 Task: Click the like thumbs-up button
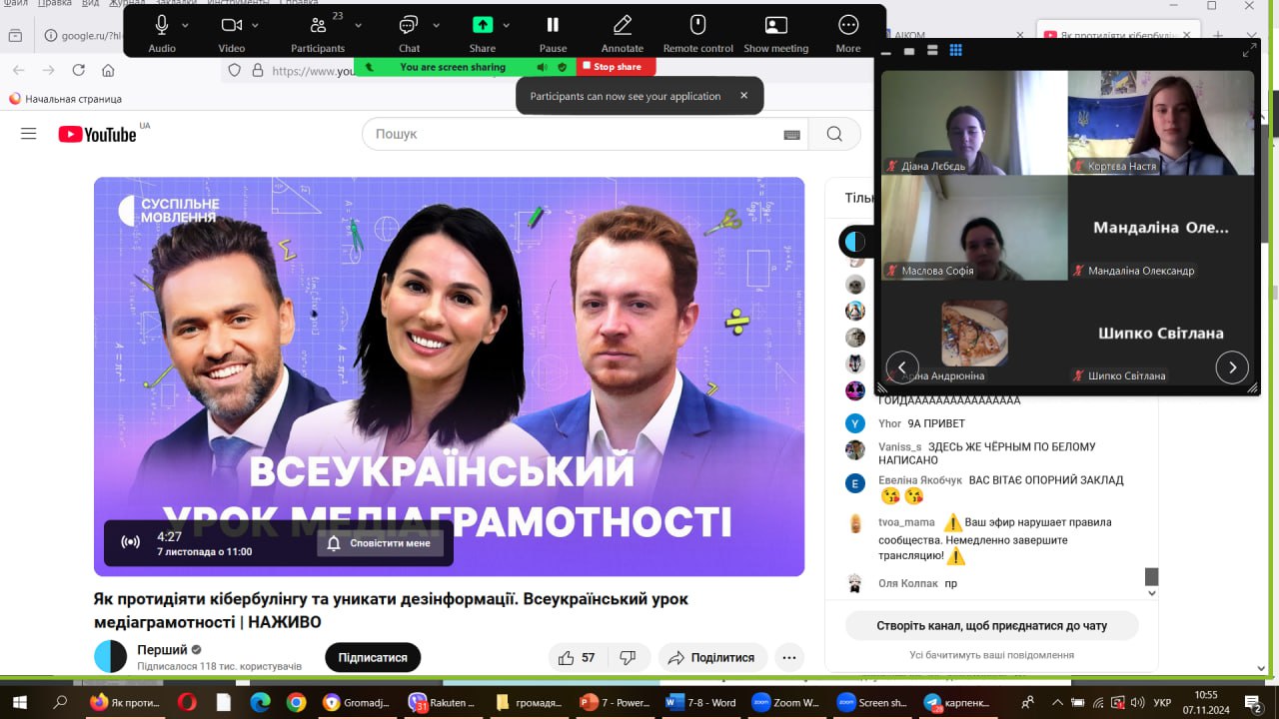click(x=567, y=657)
